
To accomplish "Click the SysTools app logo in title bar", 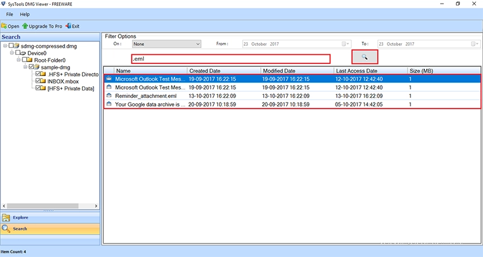I will click(4, 4).
